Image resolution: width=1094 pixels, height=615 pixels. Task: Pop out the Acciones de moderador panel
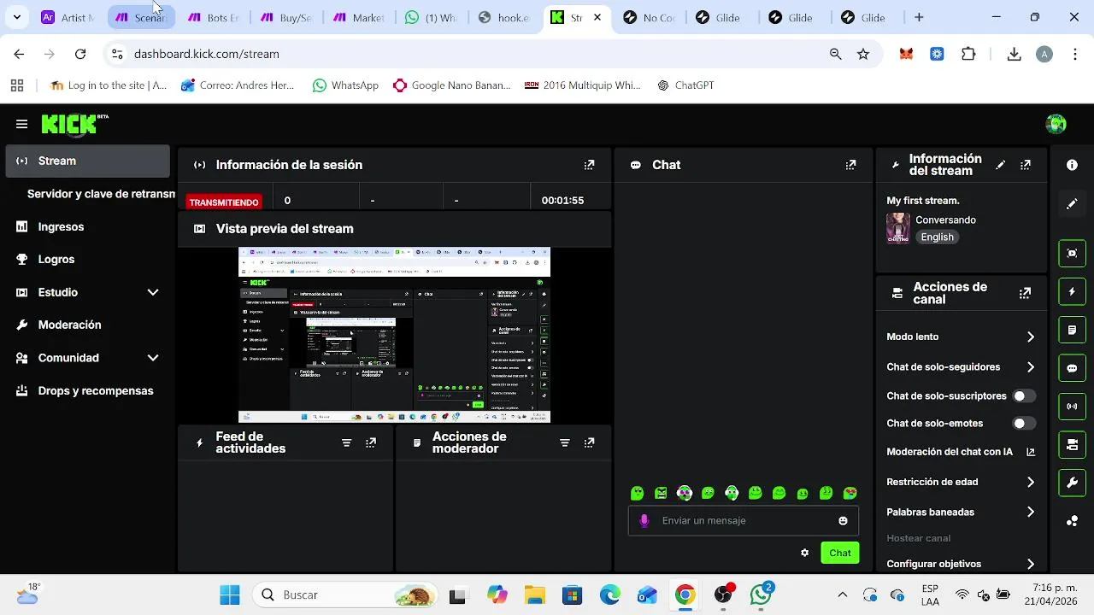(589, 442)
